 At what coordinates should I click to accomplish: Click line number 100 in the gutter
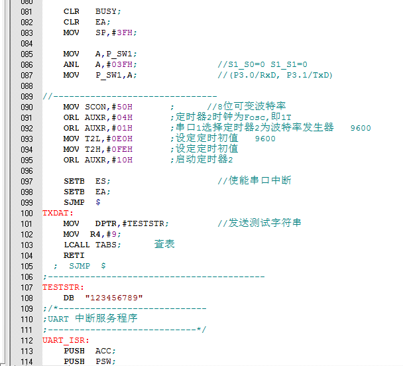(26, 213)
